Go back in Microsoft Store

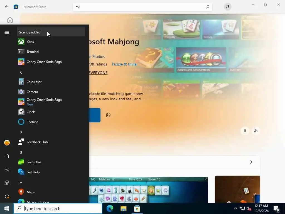pos(7,7)
